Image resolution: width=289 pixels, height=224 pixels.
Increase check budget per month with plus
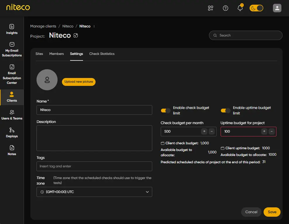coord(204,131)
